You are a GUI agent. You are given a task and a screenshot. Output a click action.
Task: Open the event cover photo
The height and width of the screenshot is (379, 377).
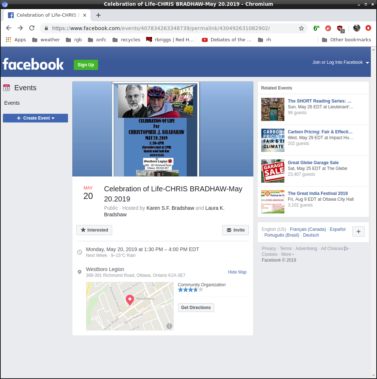[x=163, y=129]
